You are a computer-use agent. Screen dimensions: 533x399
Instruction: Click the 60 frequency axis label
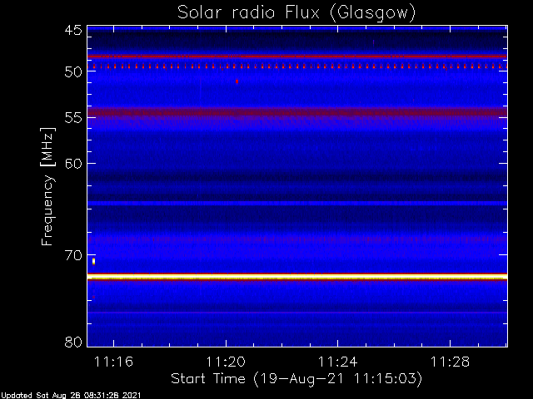click(73, 164)
